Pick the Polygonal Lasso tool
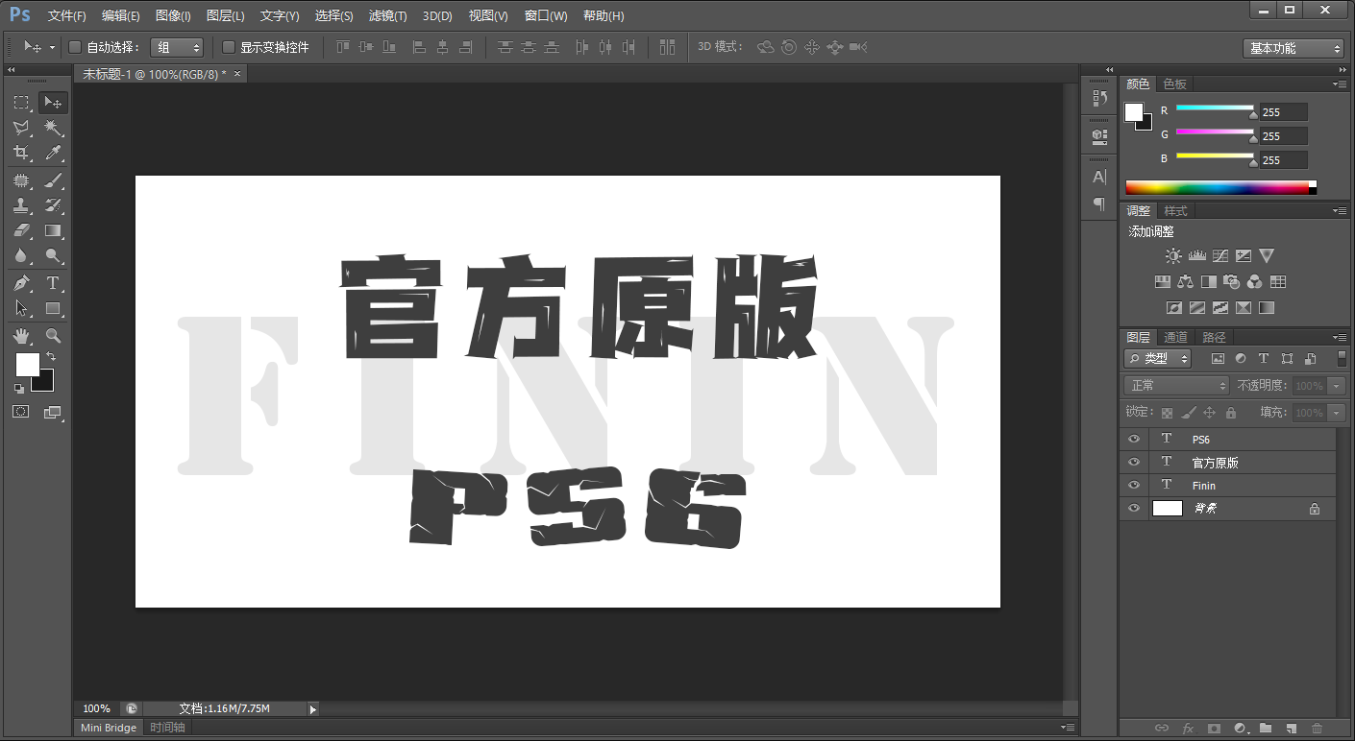1355x741 pixels. (22, 128)
